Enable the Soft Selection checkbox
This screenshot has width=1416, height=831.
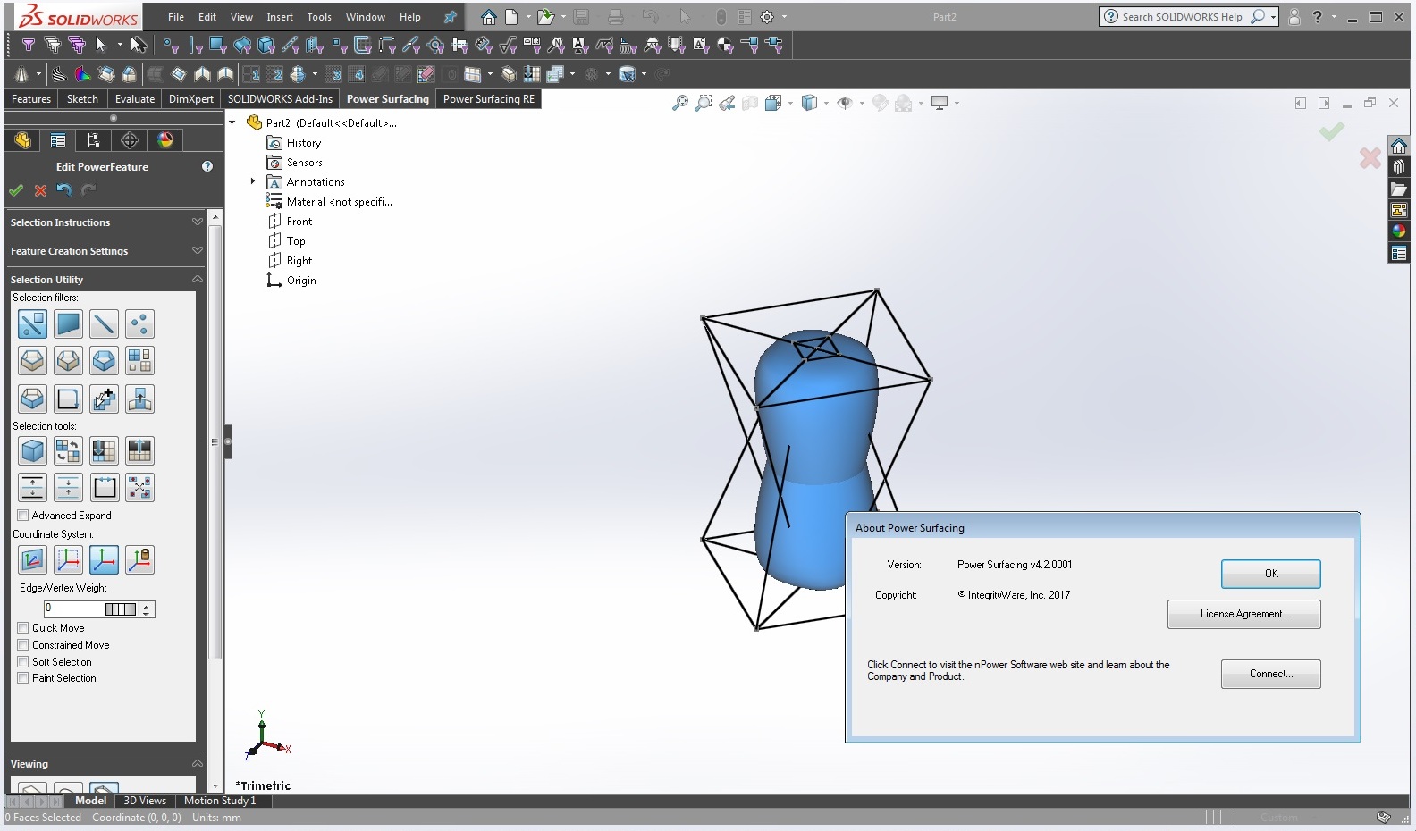23,662
